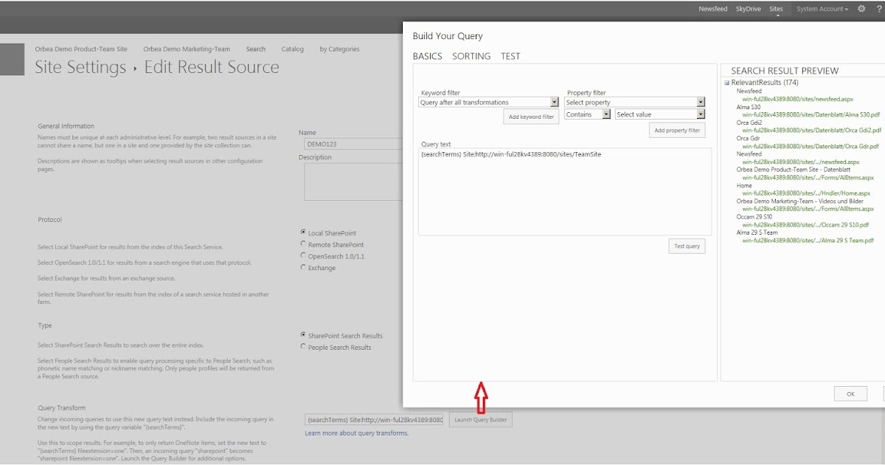The width and height of the screenshot is (885, 465).
Task: Open Sites in the top navigation bar
Action: pyautogui.click(x=776, y=9)
